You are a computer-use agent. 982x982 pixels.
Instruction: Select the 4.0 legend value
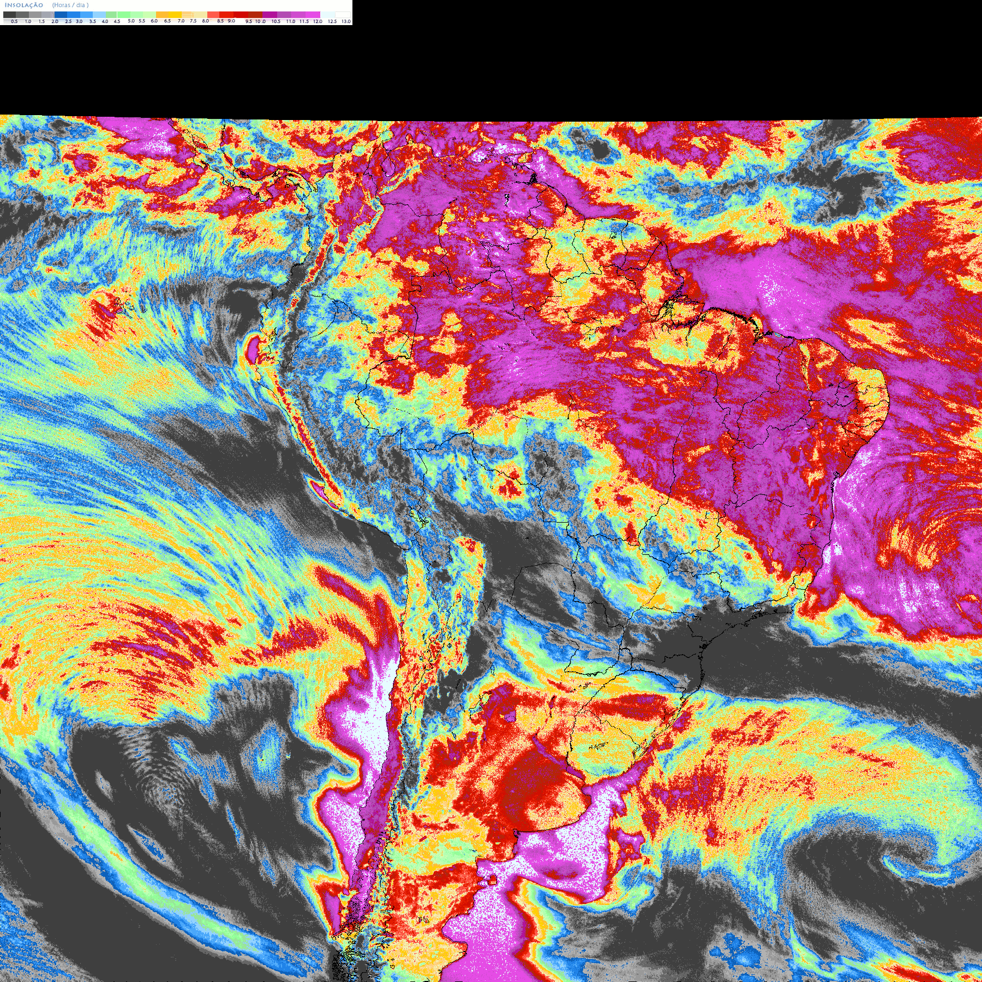click(105, 21)
